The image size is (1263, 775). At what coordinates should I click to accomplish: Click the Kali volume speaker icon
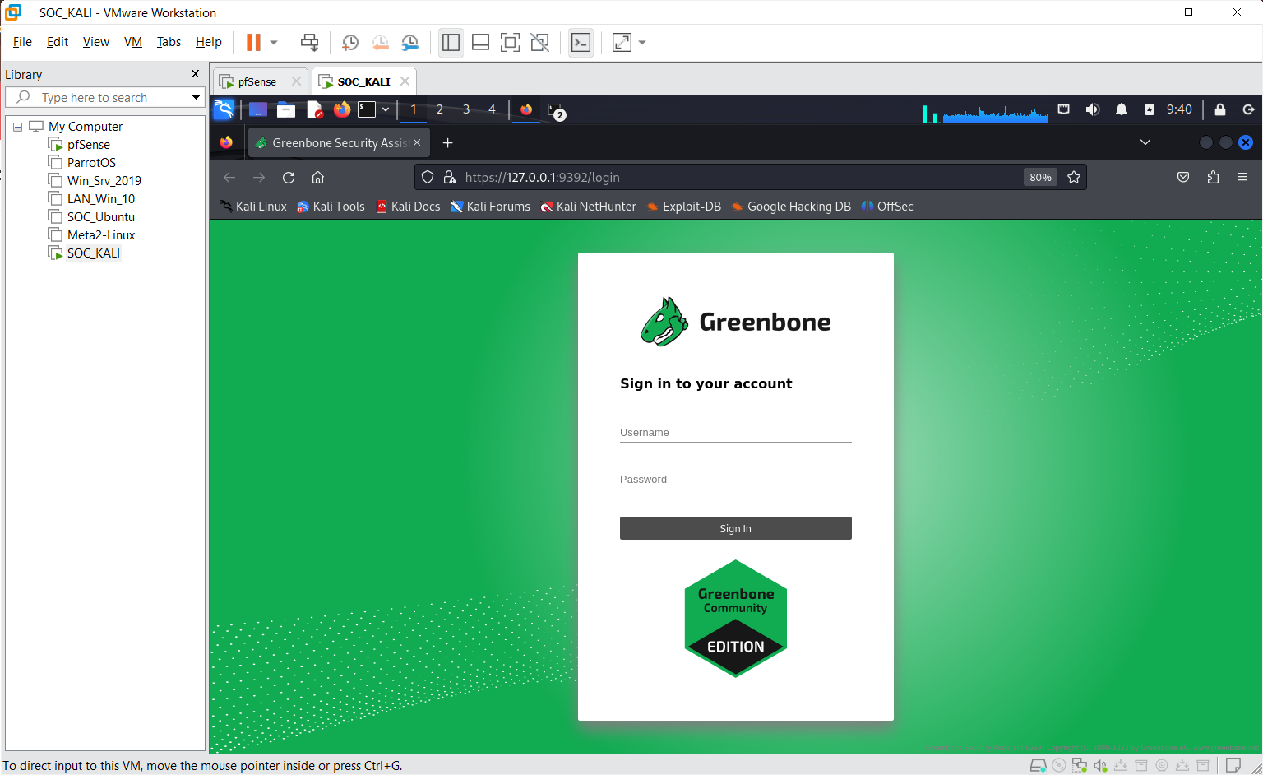point(1093,109)
